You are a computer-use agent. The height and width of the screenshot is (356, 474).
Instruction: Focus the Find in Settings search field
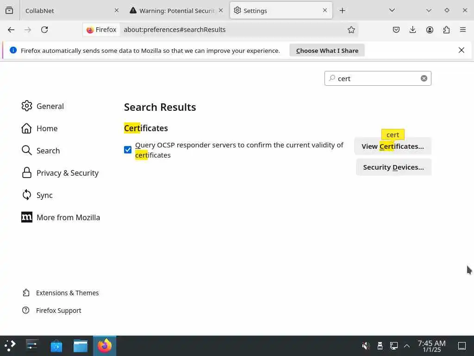(378, 78)
